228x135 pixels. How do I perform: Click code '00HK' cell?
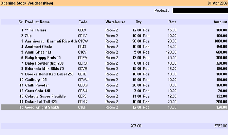click(83, 102)
